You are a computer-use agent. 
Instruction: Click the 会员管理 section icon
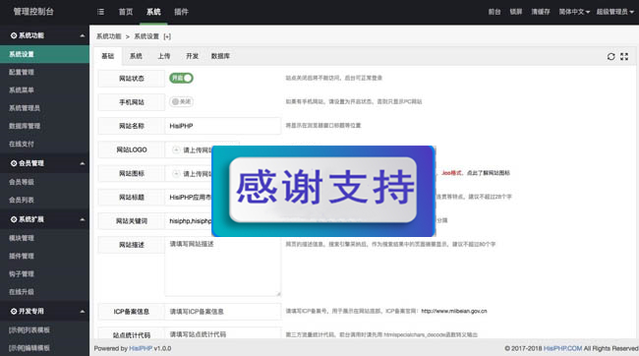coord(14,163)
